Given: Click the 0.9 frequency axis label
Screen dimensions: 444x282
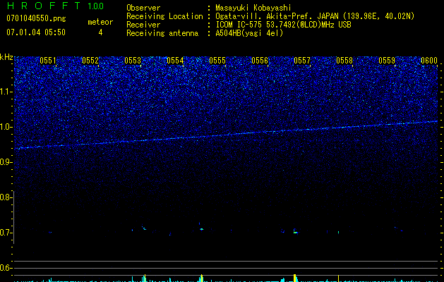Looking at the screenshot, I should [x=5, y=162].
